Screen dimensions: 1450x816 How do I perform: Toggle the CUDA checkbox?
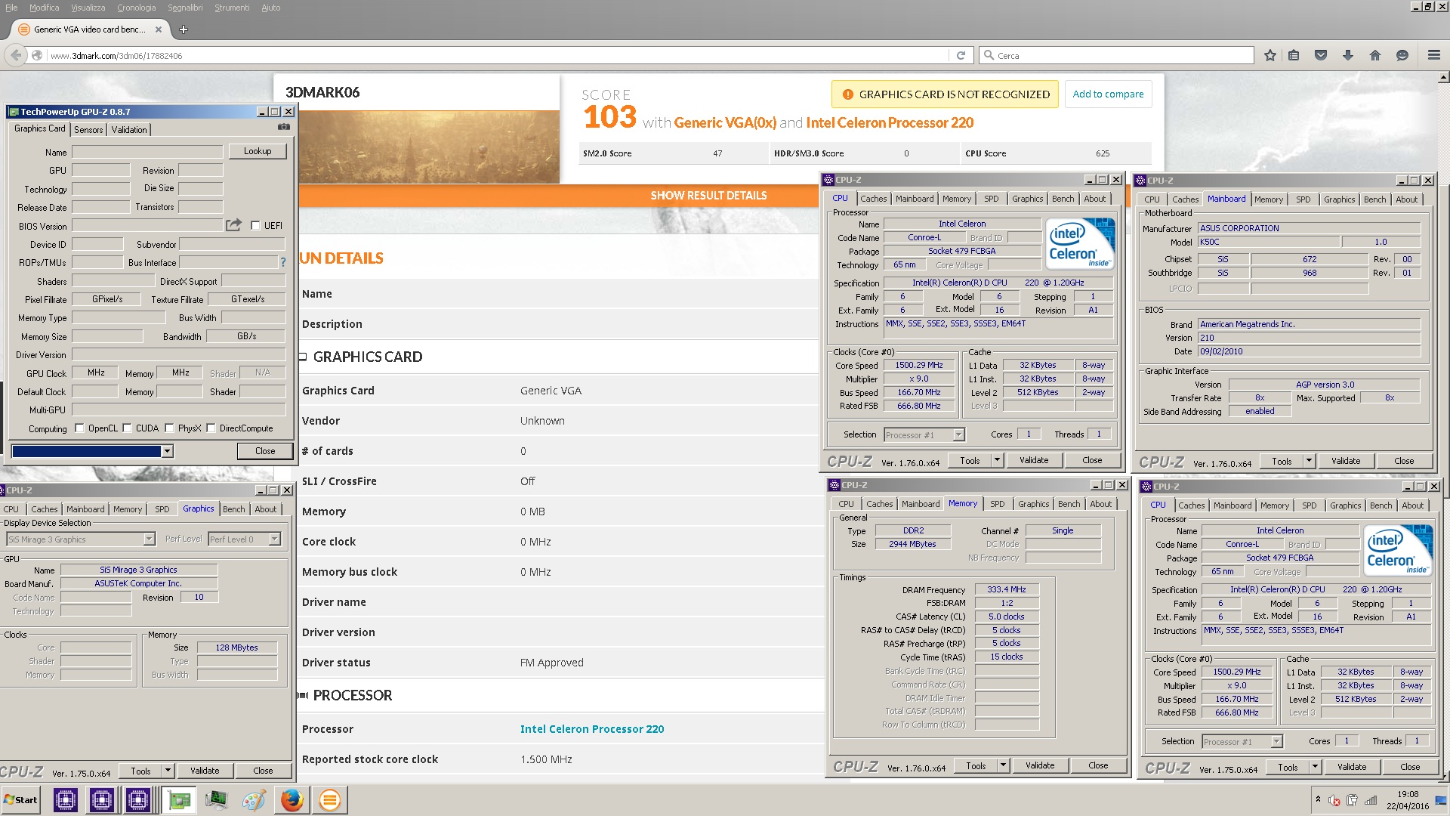(x=128, y=428)
